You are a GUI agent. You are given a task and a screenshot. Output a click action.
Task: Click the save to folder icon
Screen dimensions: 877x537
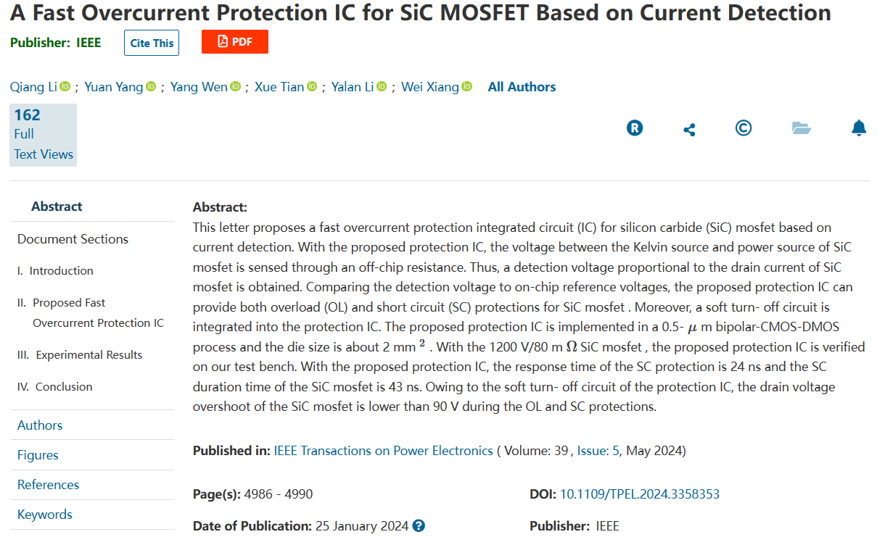[801, 128]
